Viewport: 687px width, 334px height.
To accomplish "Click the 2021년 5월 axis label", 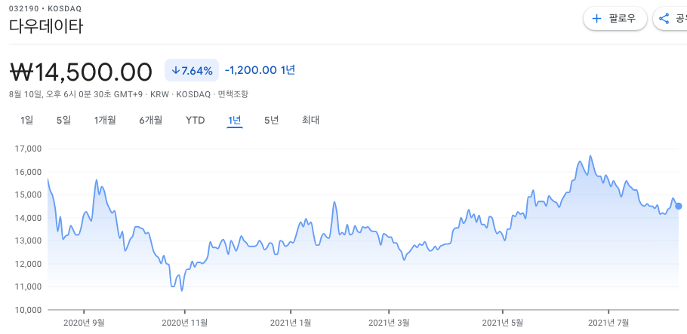I will (x=503, y=323).
